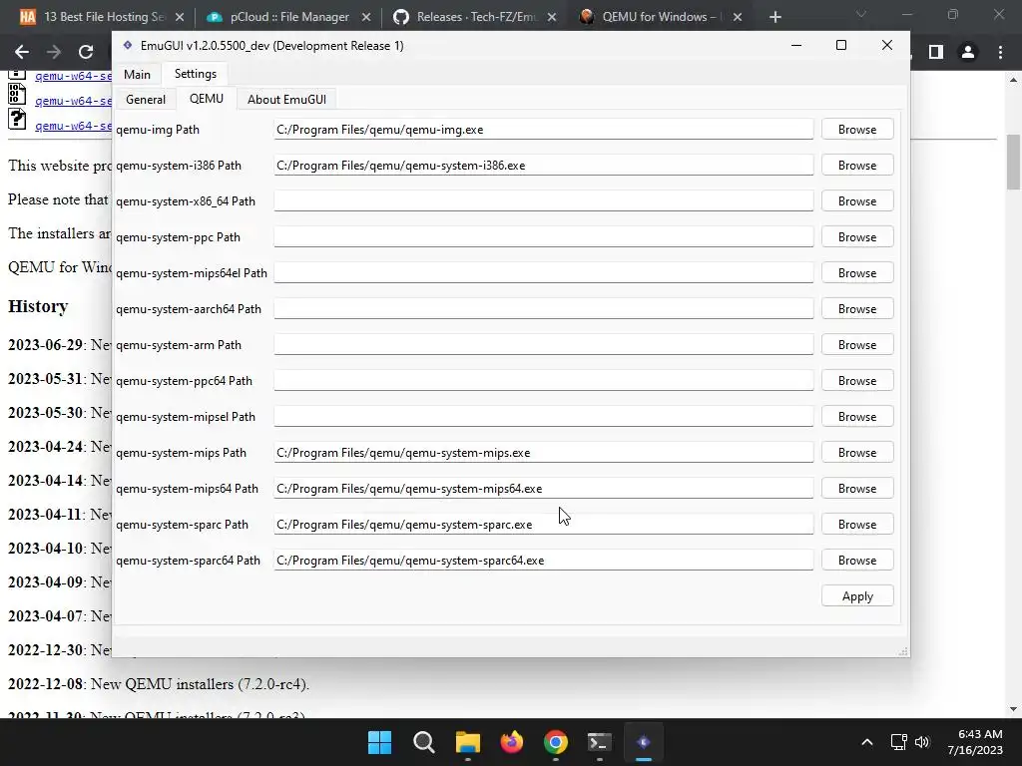Open the Main tab in EmuGUI
1022x766 pixels.
click(x=137, y=74)
